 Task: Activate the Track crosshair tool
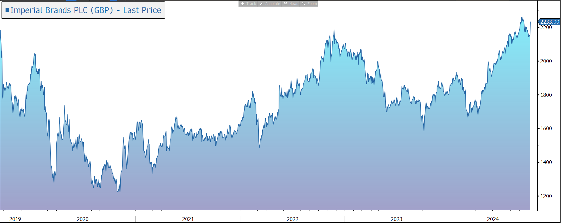click(x=248, y=4)
